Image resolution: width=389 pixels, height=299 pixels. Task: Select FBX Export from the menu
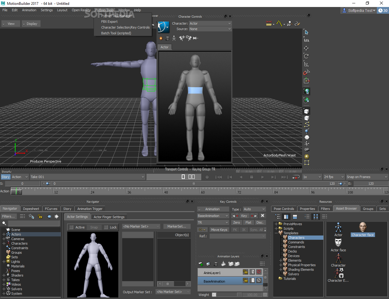tap(109, 22)
